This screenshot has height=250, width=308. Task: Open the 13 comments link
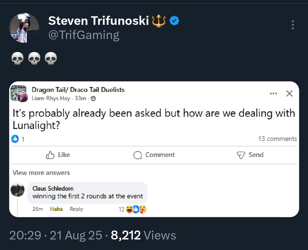tap(277, 139)
